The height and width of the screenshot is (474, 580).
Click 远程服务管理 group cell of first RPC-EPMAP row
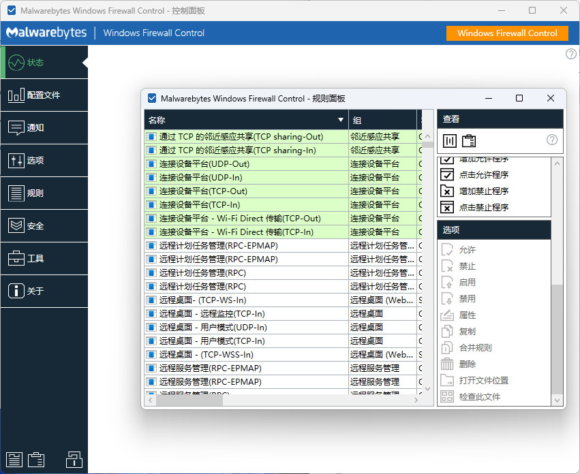click(x=382, y=368)
